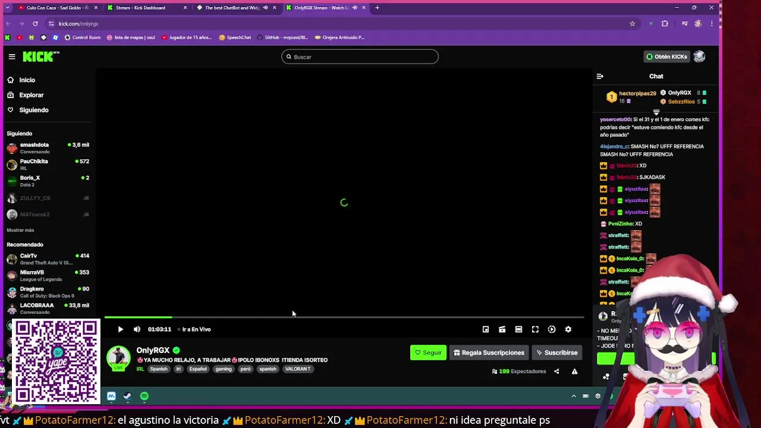Collapse the Chat panel
761x428 pixels.
tap(600, 76)
